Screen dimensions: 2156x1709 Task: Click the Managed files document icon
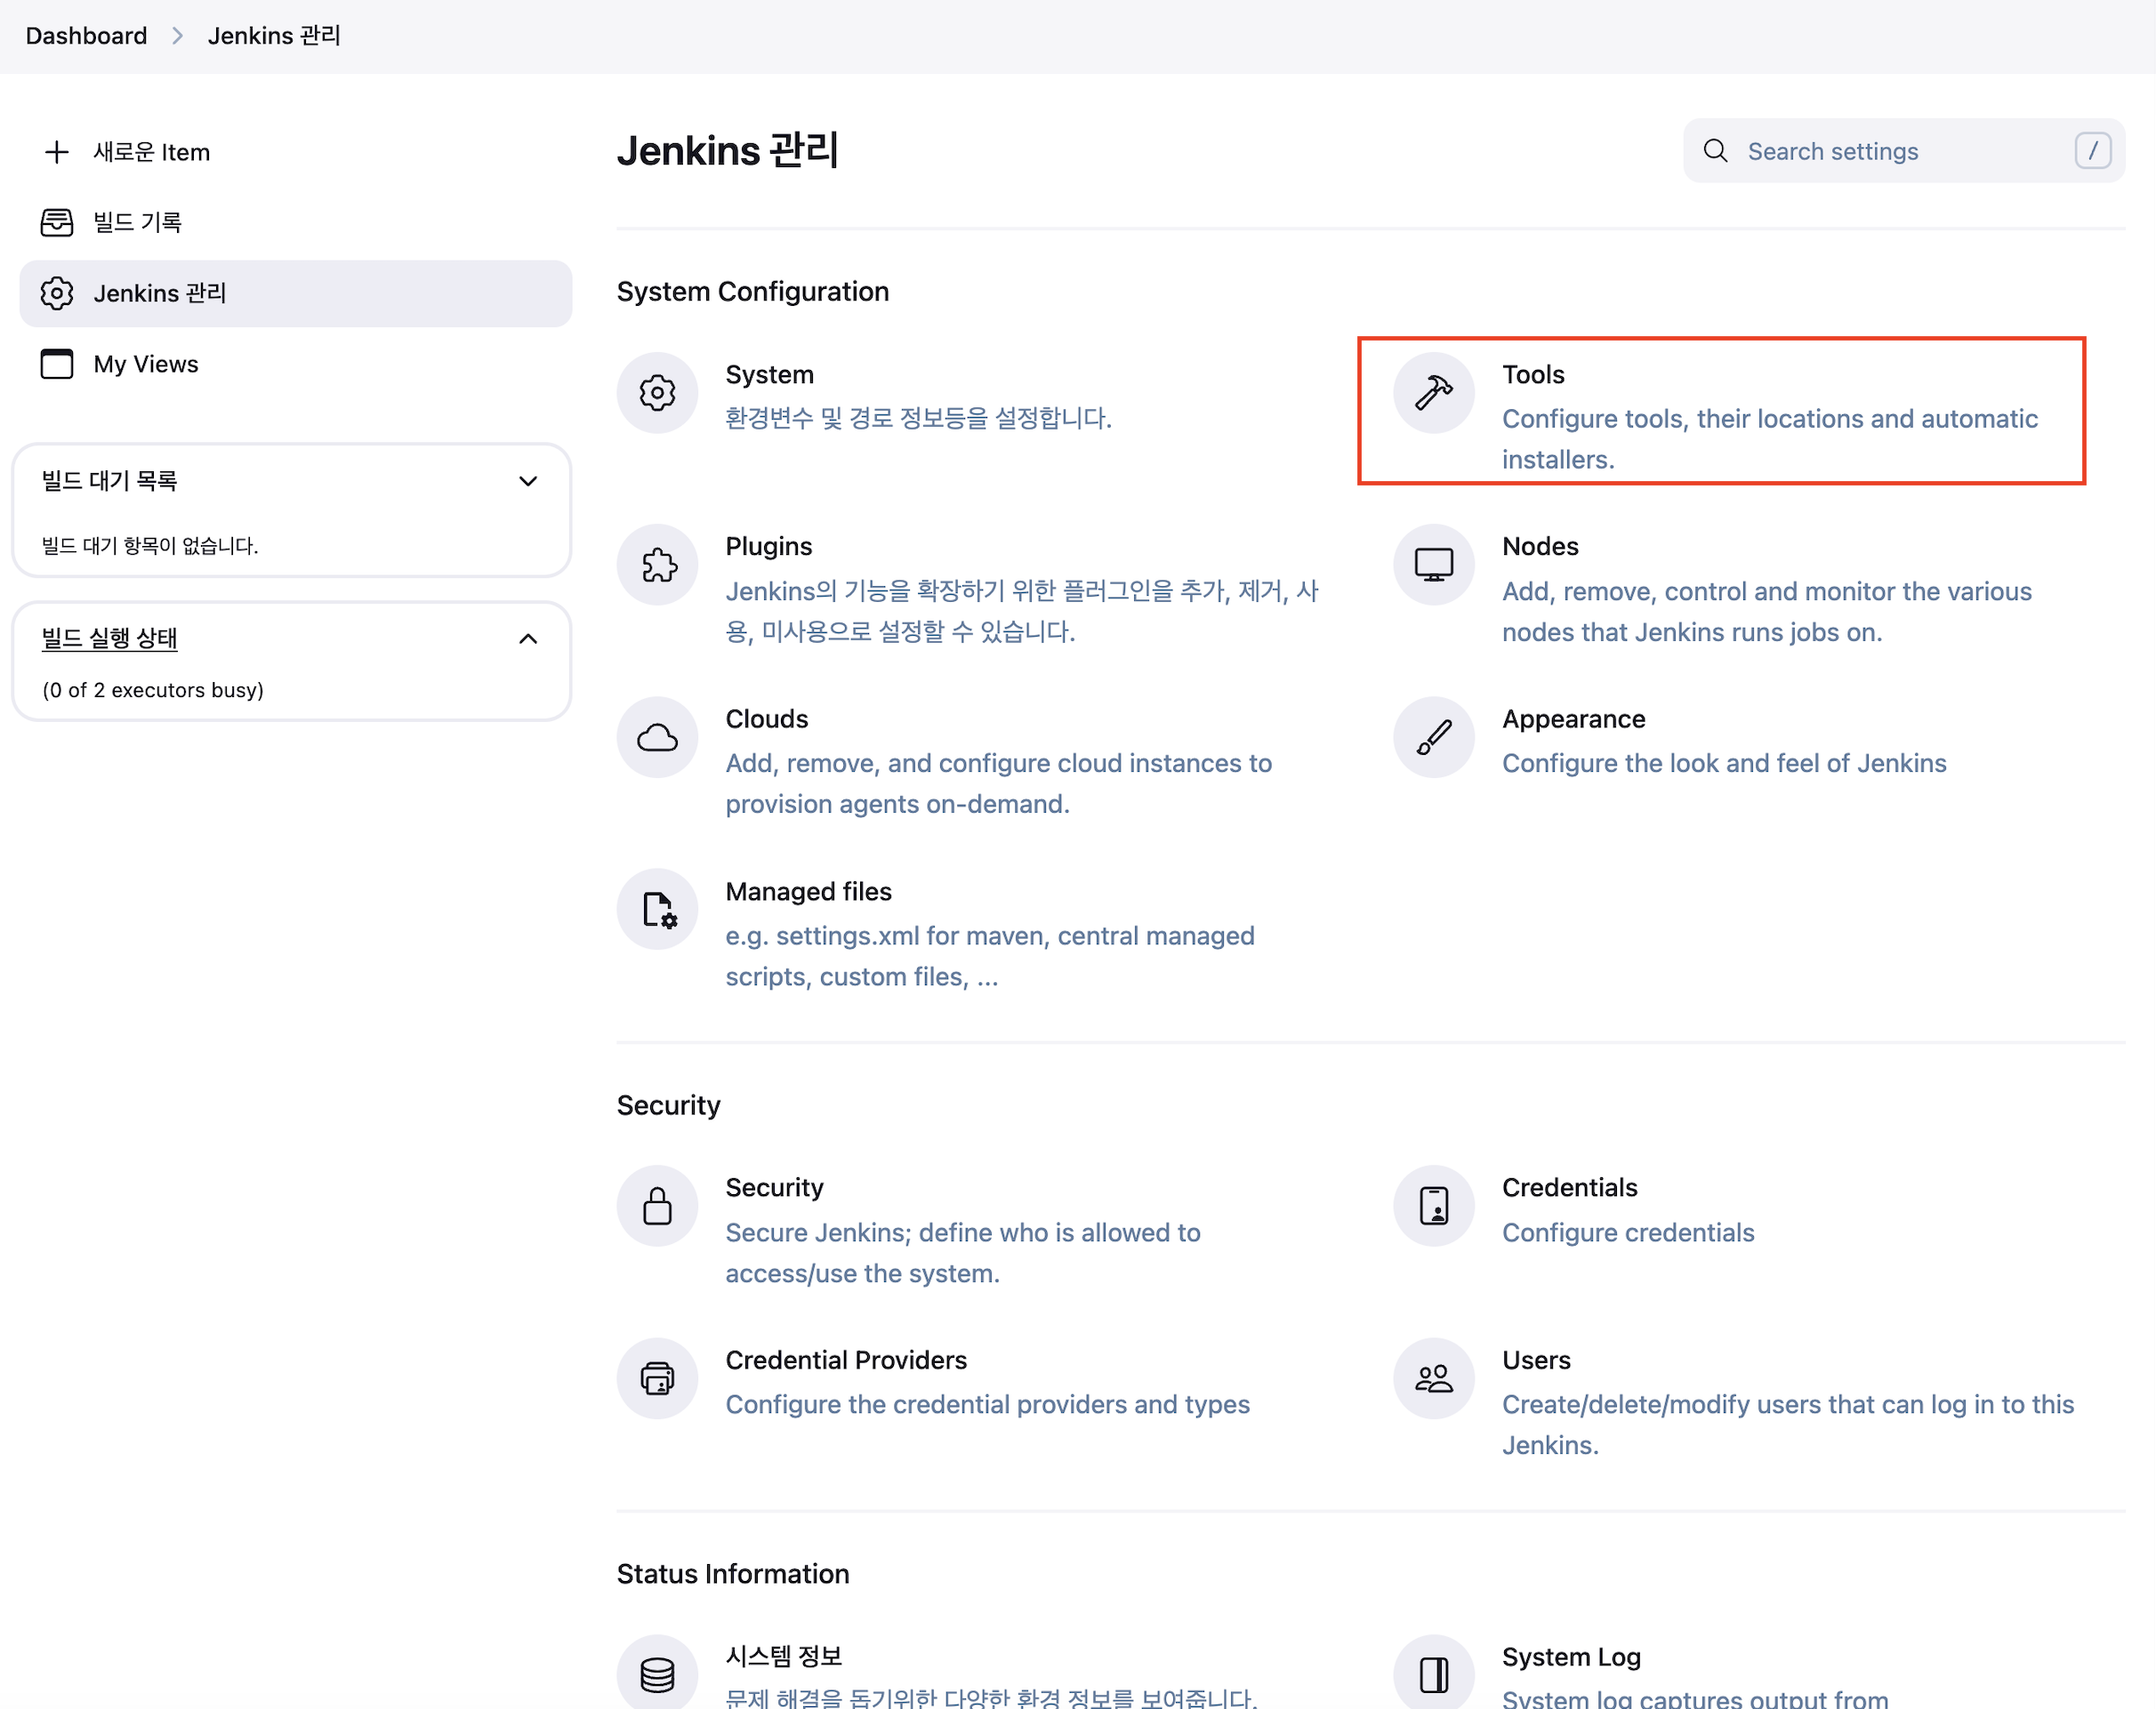tap(659, 910)
